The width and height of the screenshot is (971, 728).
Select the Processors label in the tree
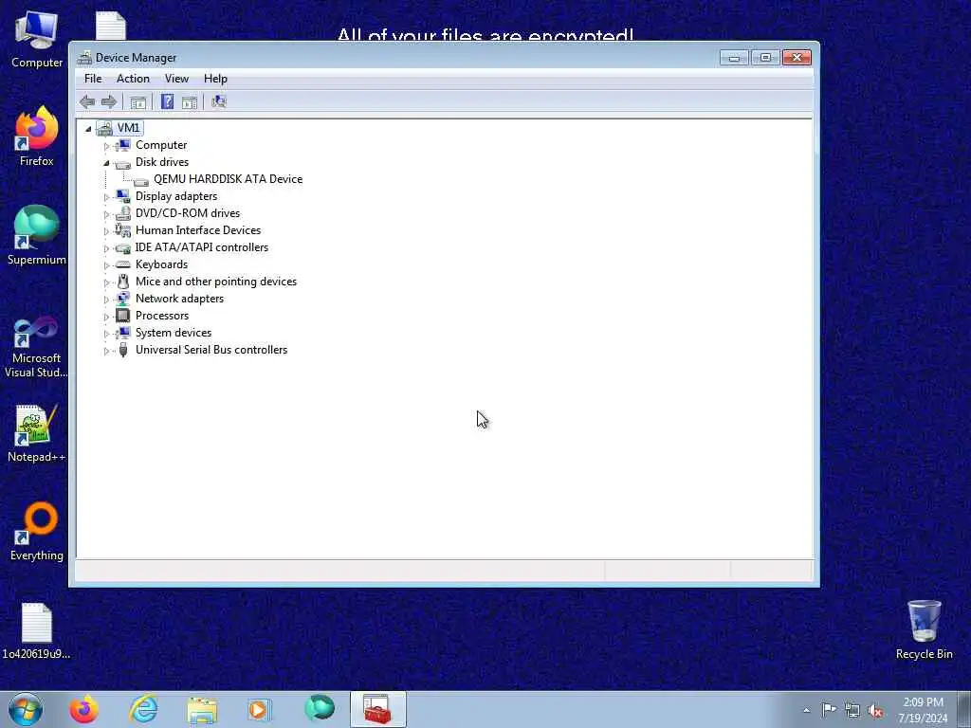click(162, 316)
